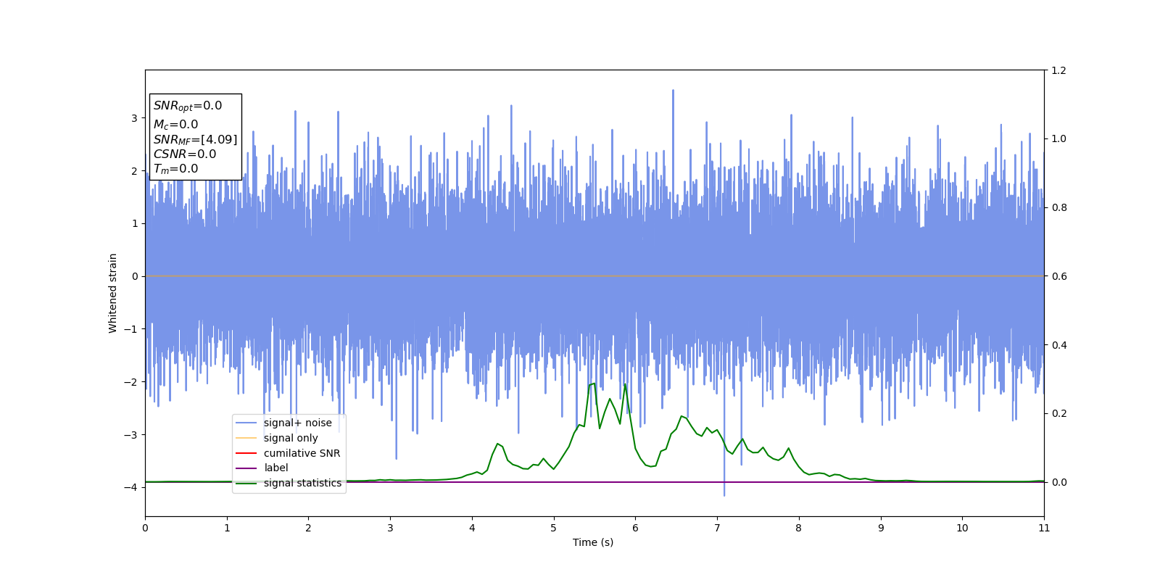
Task: Click x-axis tick label 0
Action: click(x=145, y=528)
